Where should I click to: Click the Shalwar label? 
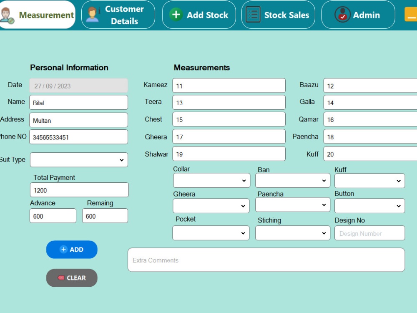pyautogui.click(x=156, y=154)
